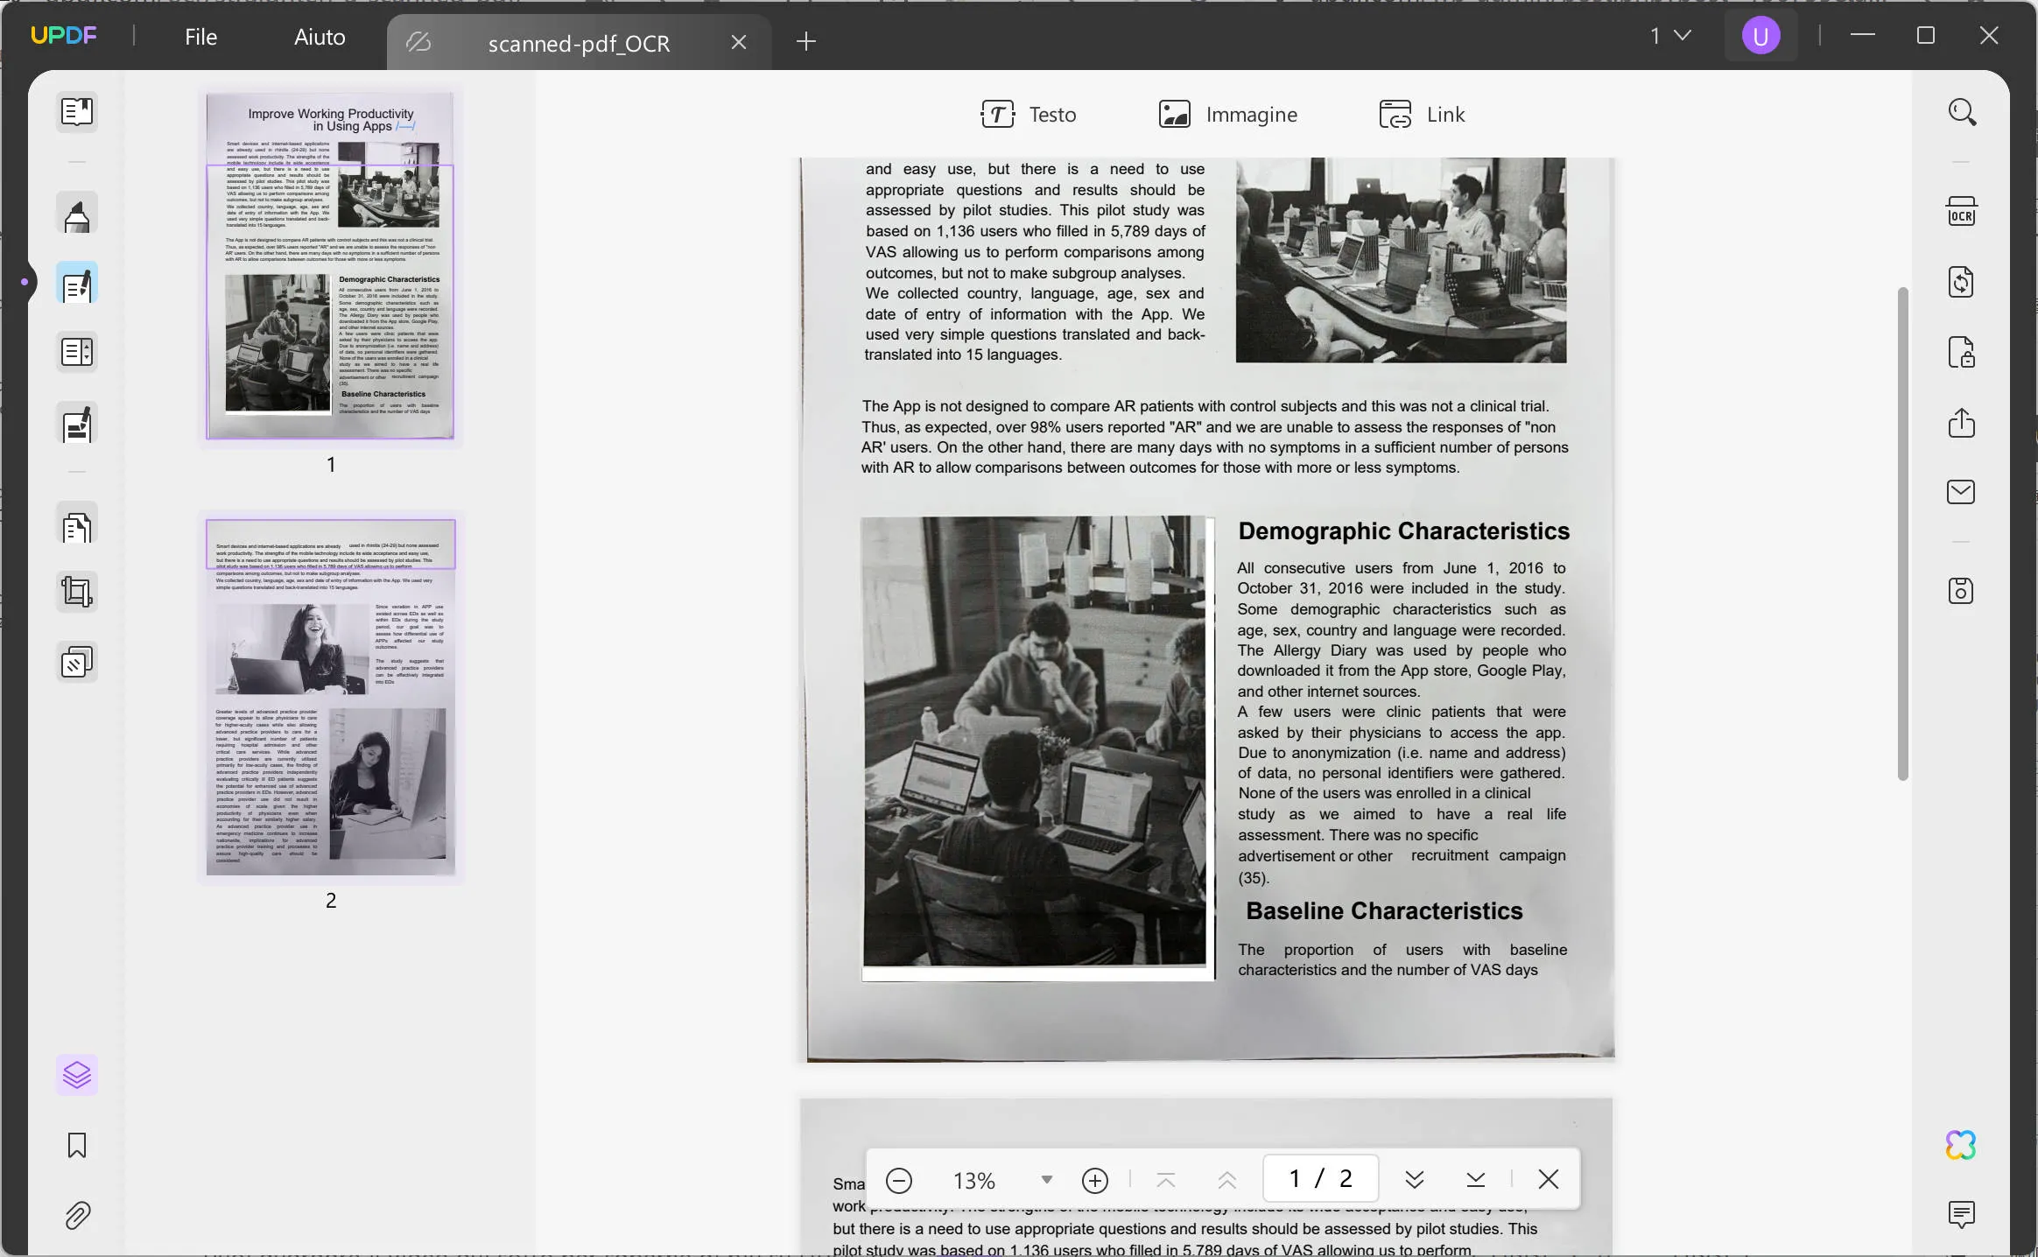Click the zoom percentage dropdown at bottom

click(1044, 1178)
